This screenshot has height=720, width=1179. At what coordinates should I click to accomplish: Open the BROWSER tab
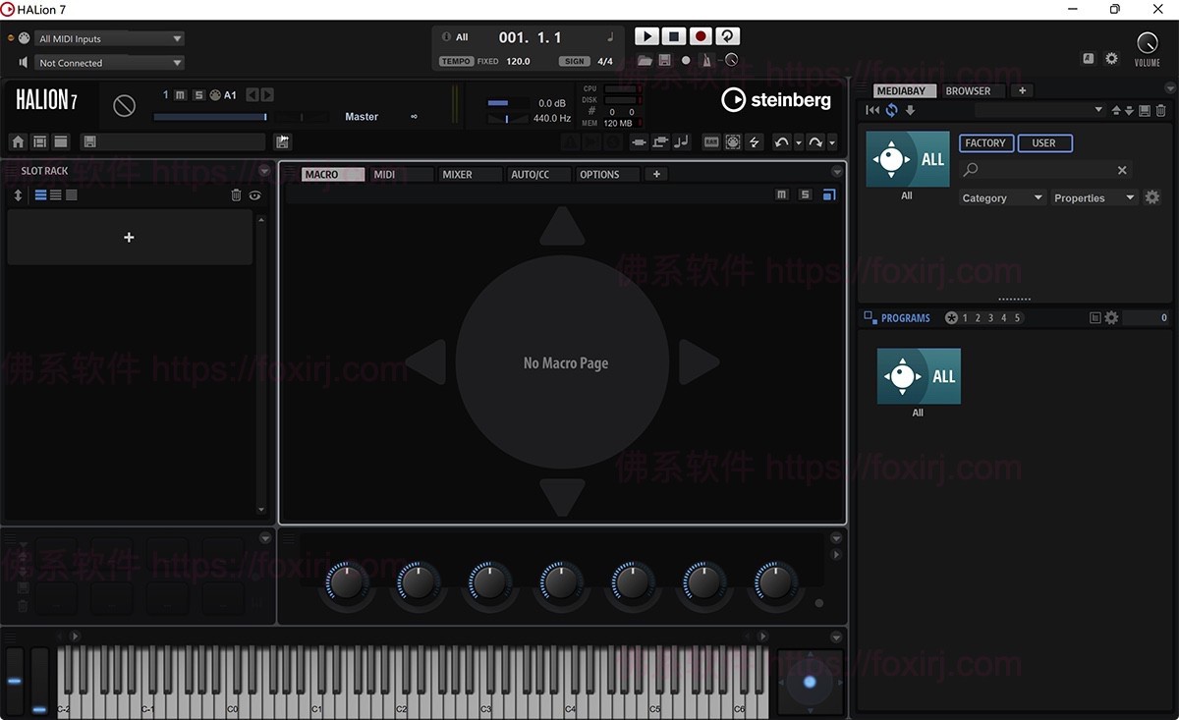pyautogui.click(x=968, y=91)
